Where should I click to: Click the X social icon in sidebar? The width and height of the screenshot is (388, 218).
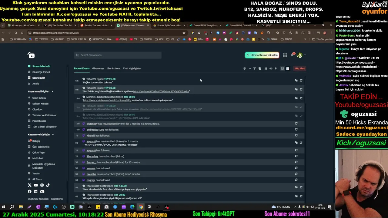click(x=30, y=185)
